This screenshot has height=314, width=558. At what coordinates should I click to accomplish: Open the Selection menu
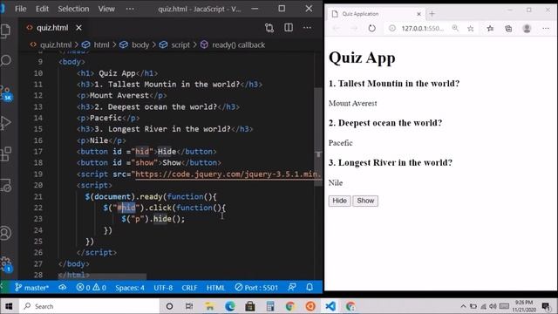point(73,9)
